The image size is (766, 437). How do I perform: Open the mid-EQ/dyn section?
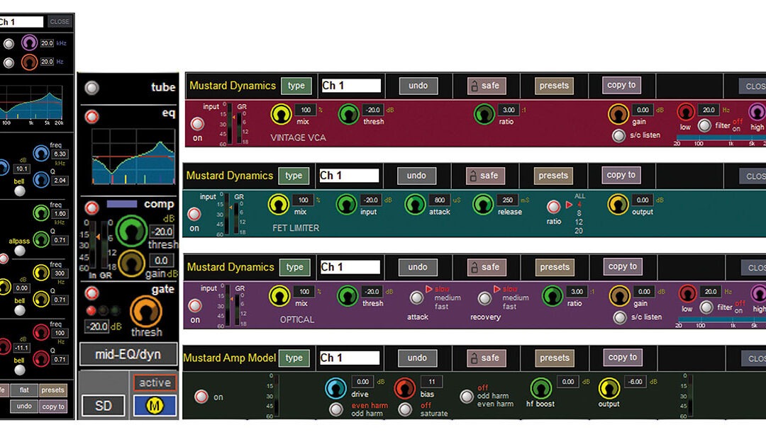pos(128,355)
